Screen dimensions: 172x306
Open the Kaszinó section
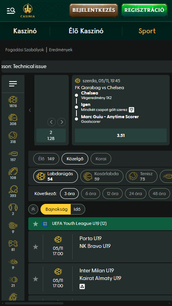[25, 31]
